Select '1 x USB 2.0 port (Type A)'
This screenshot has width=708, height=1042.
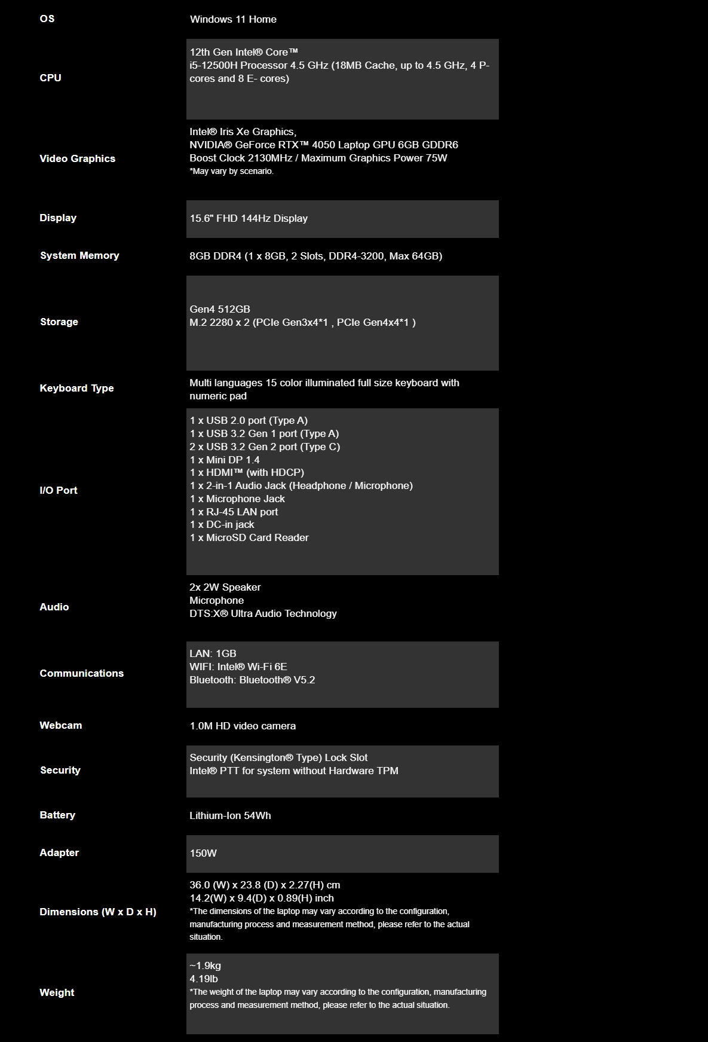pos(249,420)
